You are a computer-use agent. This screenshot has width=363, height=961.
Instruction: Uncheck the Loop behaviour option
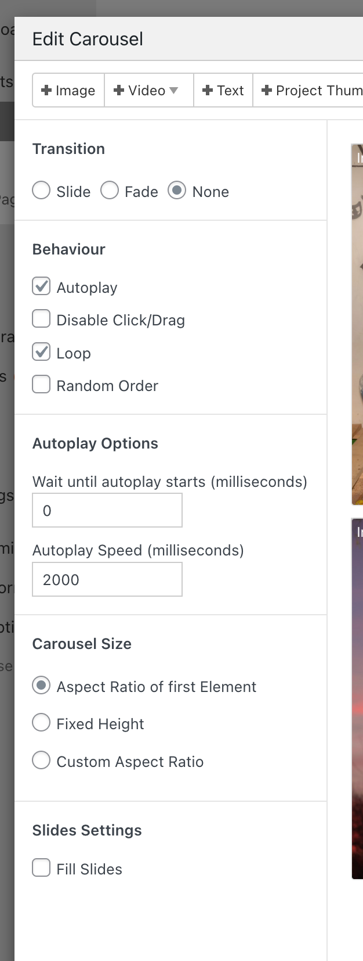pos(41,352)
